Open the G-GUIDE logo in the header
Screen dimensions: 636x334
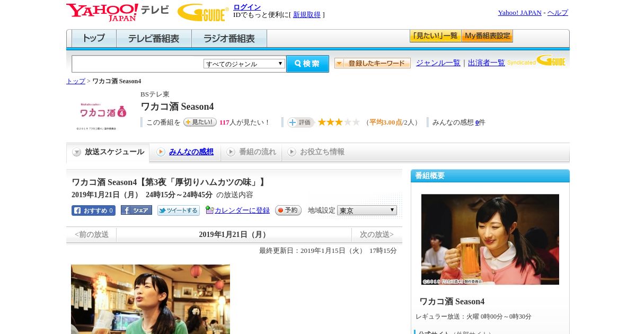(x=203, y=12)
